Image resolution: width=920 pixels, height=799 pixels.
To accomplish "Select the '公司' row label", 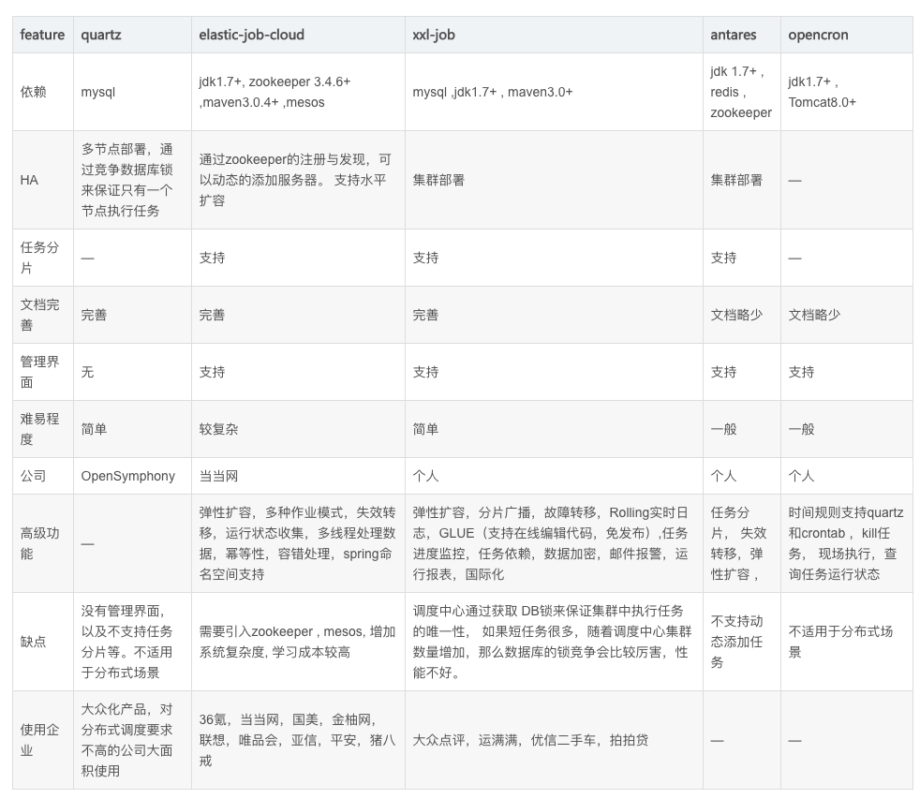I will click(43, 476).
